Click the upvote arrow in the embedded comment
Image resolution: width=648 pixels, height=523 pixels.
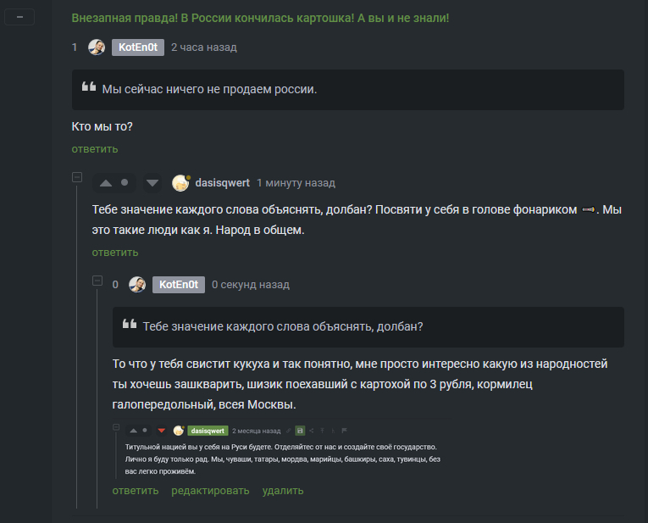coord(133,431)
